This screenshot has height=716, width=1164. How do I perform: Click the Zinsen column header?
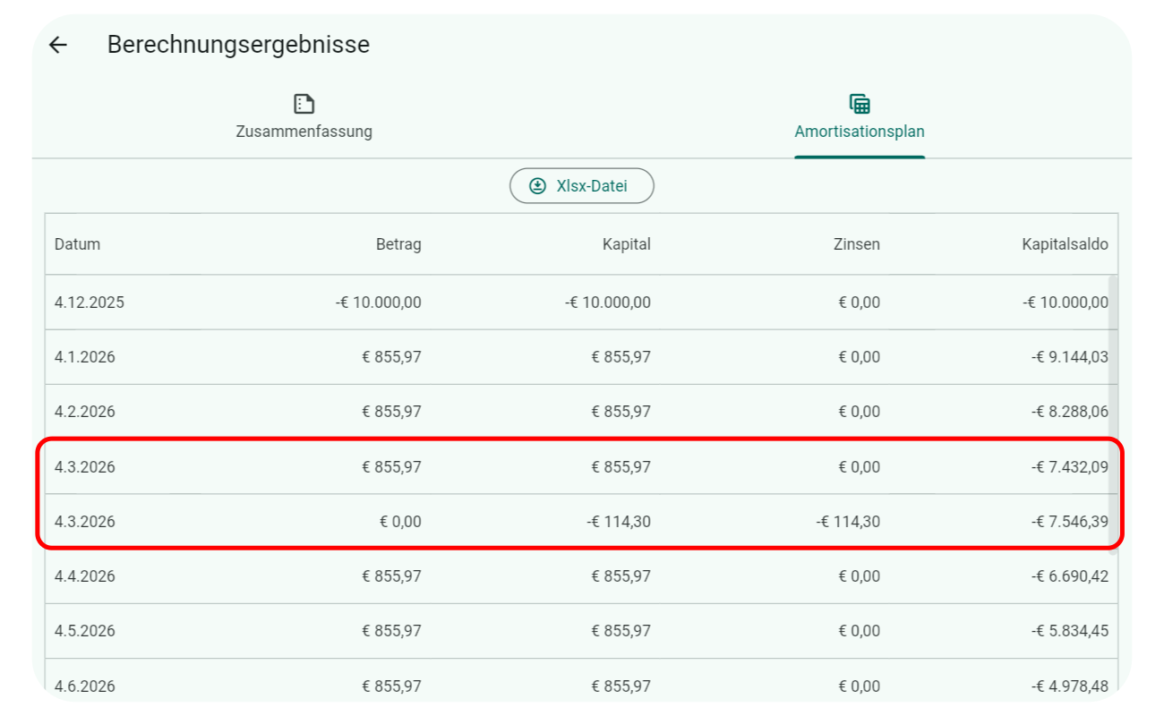point(857,243)
